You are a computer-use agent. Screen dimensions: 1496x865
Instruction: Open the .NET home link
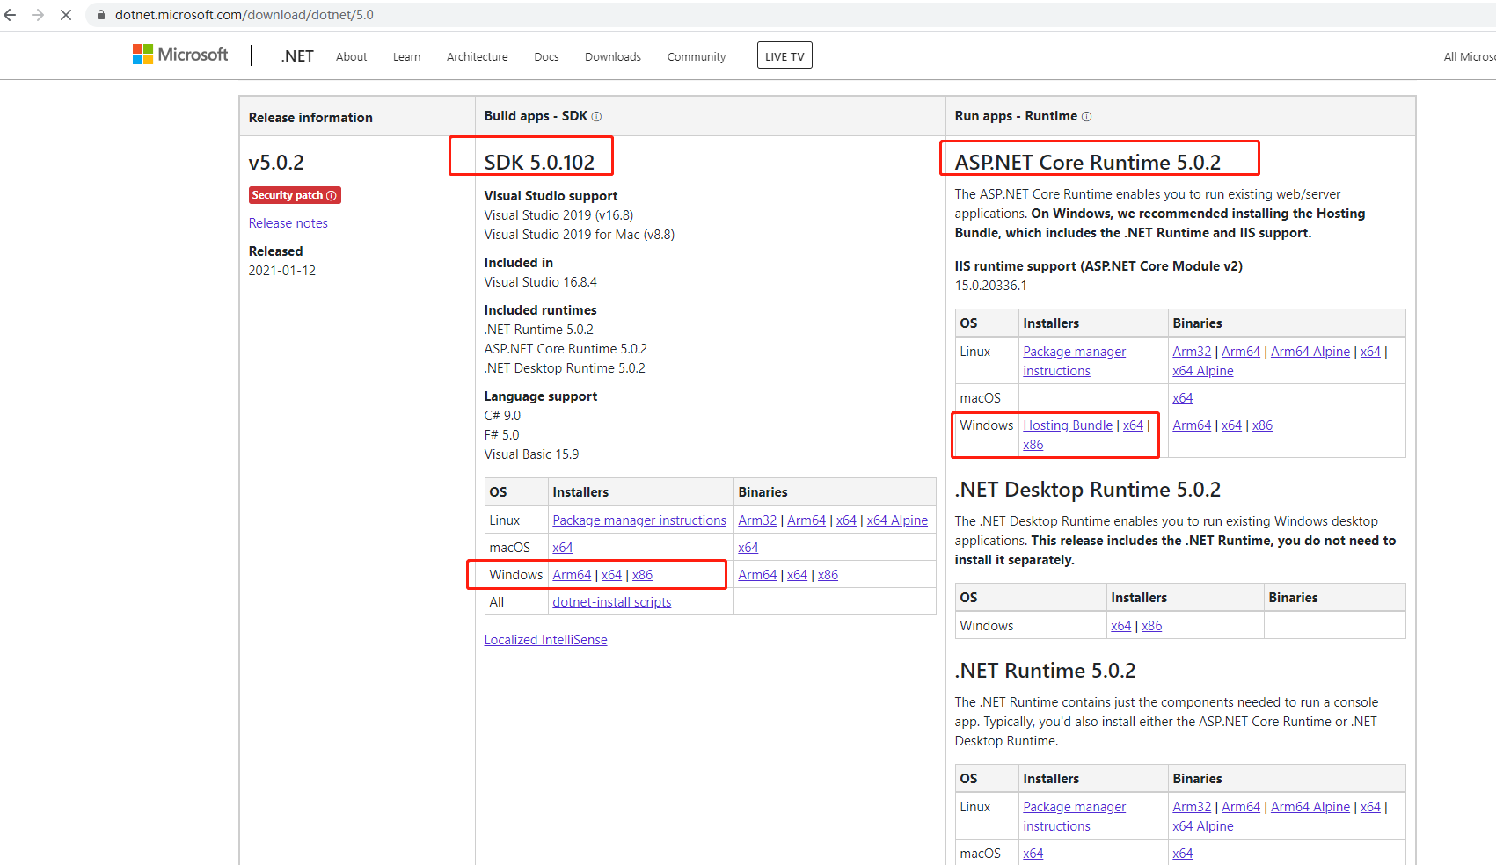pos(297,56)
